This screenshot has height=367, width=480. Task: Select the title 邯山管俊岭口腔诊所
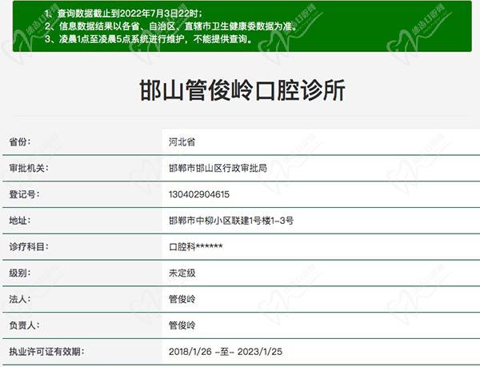[242, 90]
